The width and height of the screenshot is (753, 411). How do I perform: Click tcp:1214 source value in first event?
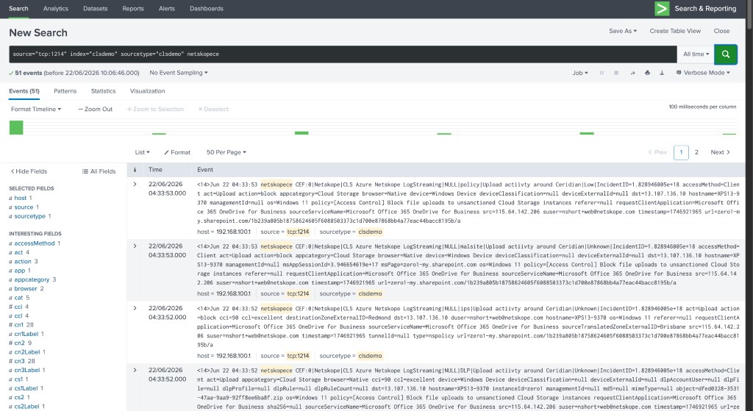pos(299,232)
